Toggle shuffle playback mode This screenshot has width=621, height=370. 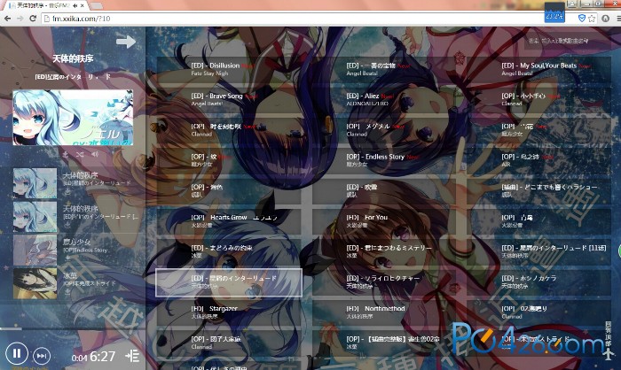click(x=80, y=154)
